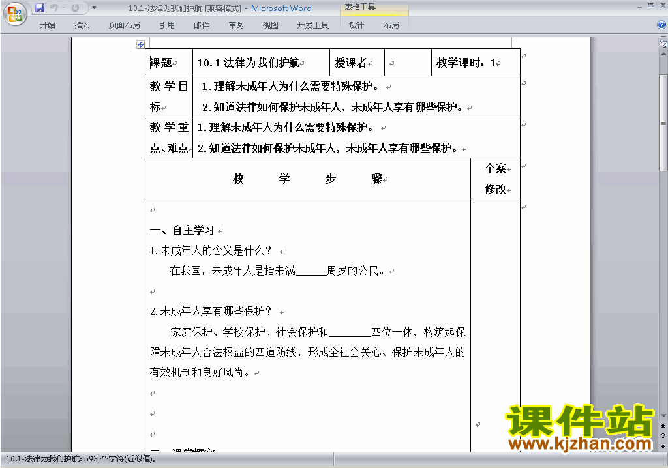
Task: Click the Next Page double-down arrow
Action: point(663,446)
